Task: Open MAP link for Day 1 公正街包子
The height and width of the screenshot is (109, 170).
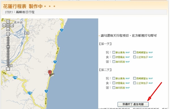Action: coord(151,57)
